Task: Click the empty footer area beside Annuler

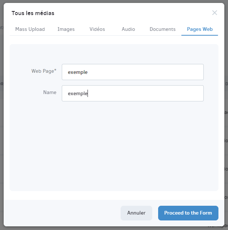Action: tap(62, 213)
